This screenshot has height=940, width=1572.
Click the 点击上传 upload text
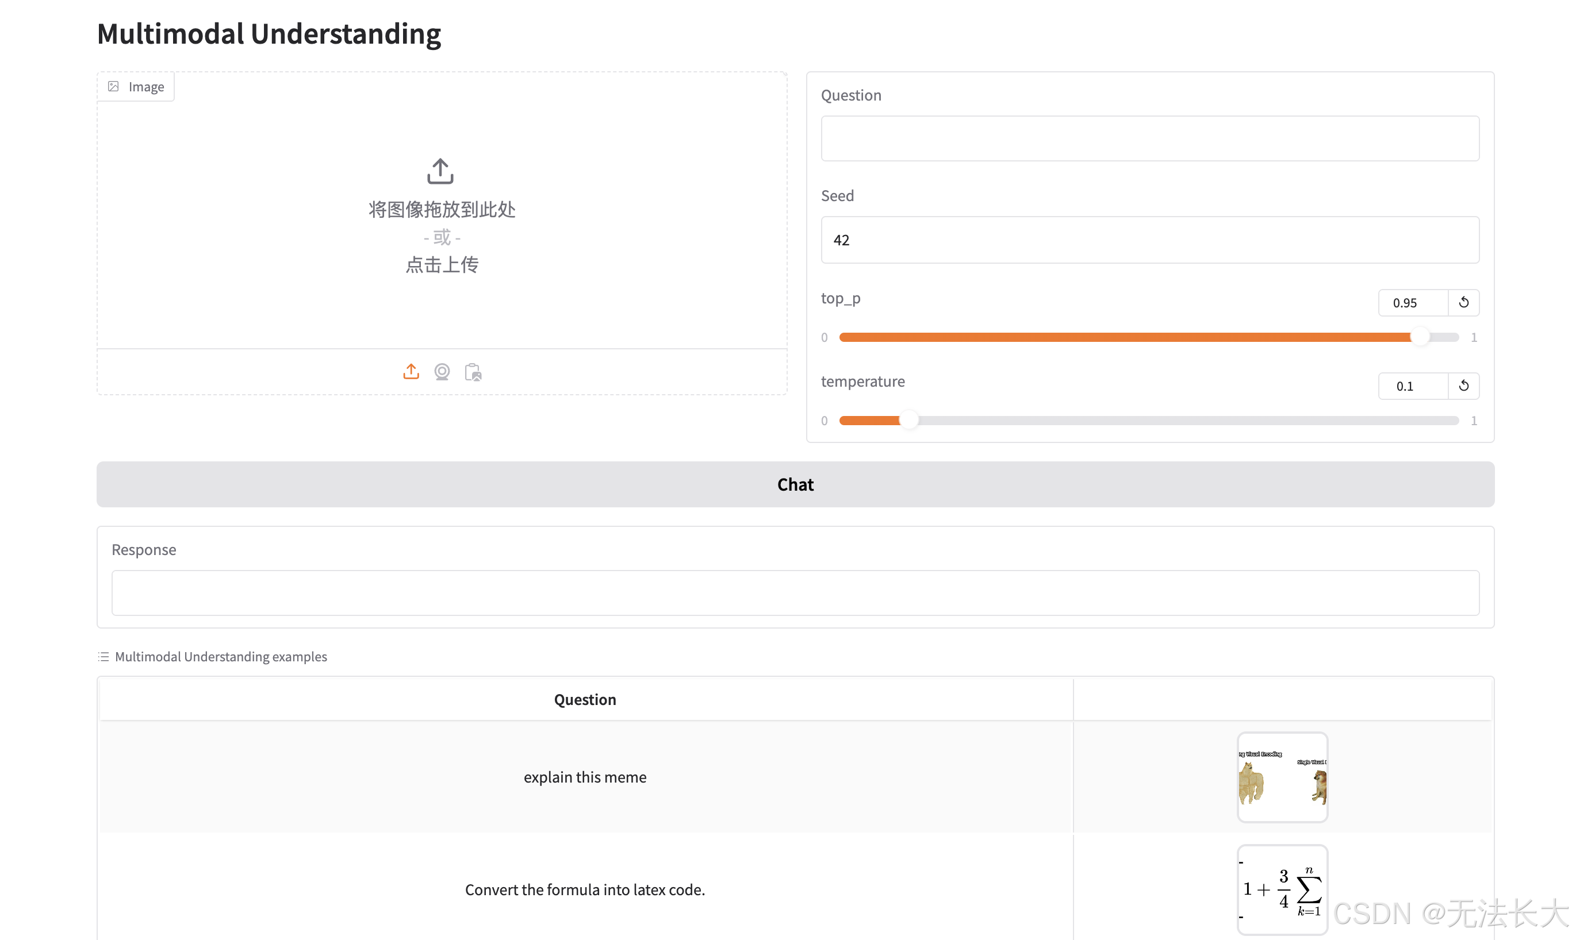pyautogui.click(x=442, y=265)
